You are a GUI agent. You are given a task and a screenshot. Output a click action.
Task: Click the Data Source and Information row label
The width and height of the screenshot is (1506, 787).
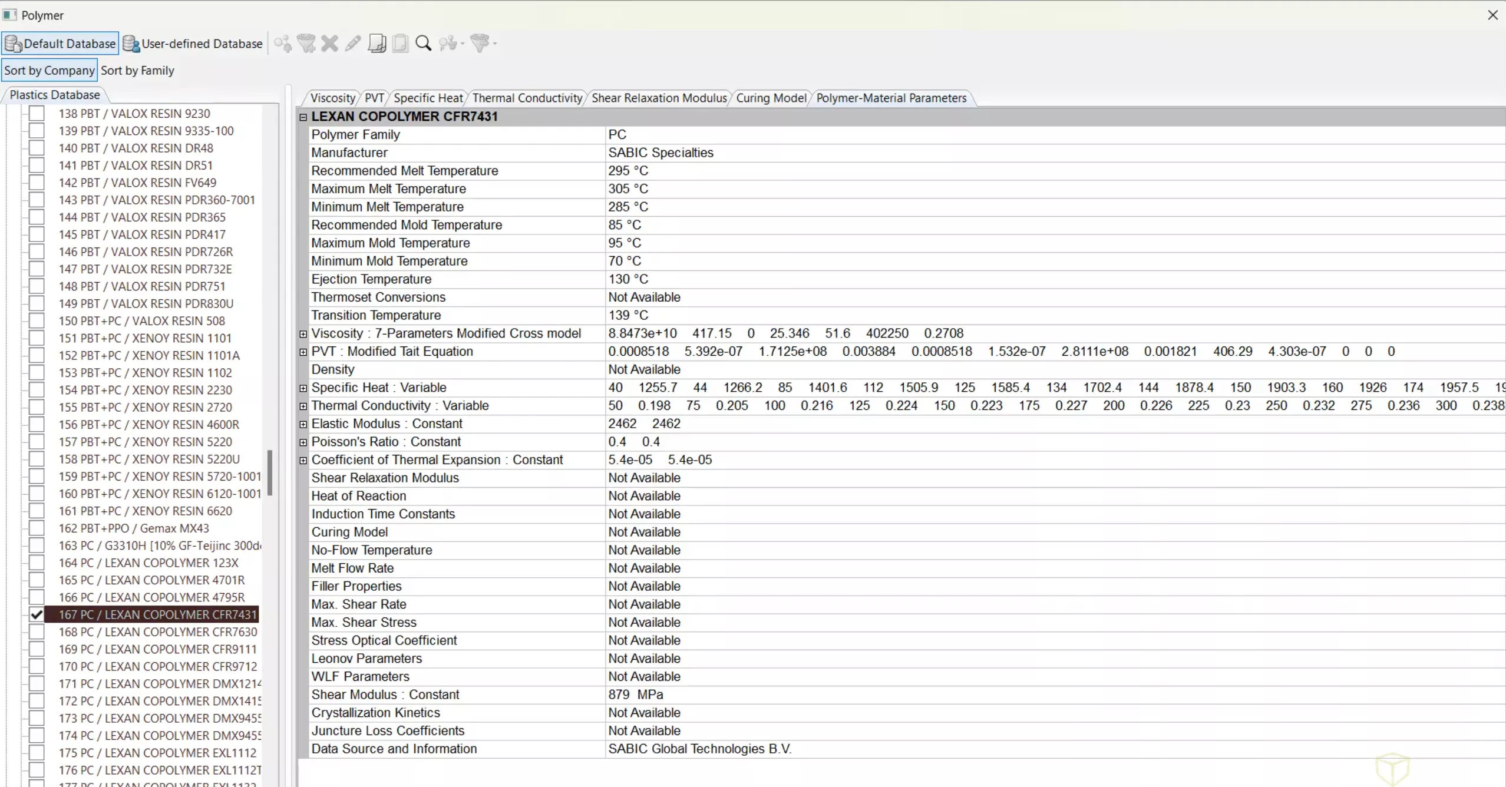coord(394,749)
